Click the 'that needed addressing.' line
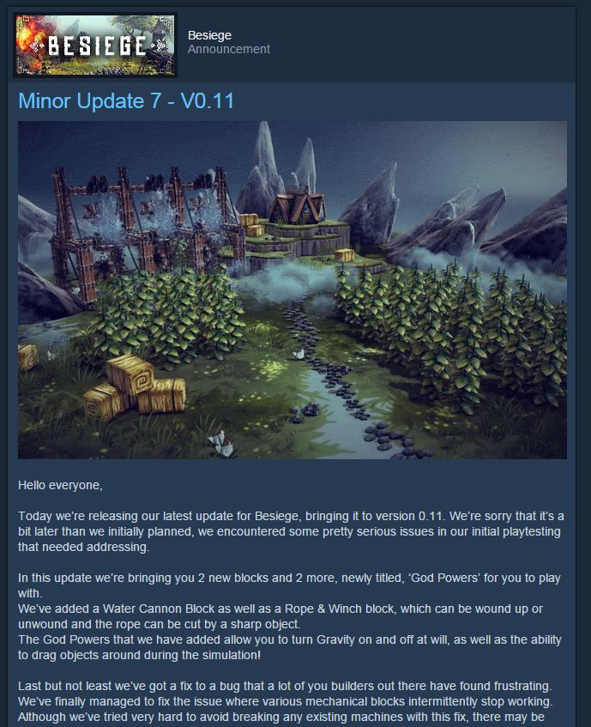591x727 pixels. [x=84, y=547]
